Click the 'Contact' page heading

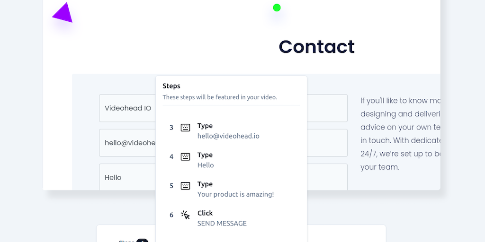click(x=316, y=46)
